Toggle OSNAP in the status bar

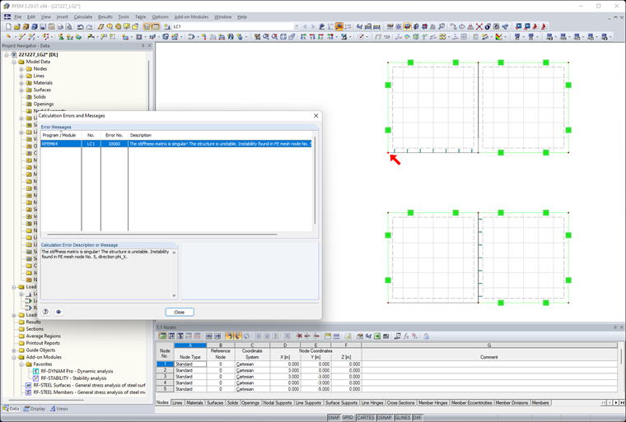point(384,418)
